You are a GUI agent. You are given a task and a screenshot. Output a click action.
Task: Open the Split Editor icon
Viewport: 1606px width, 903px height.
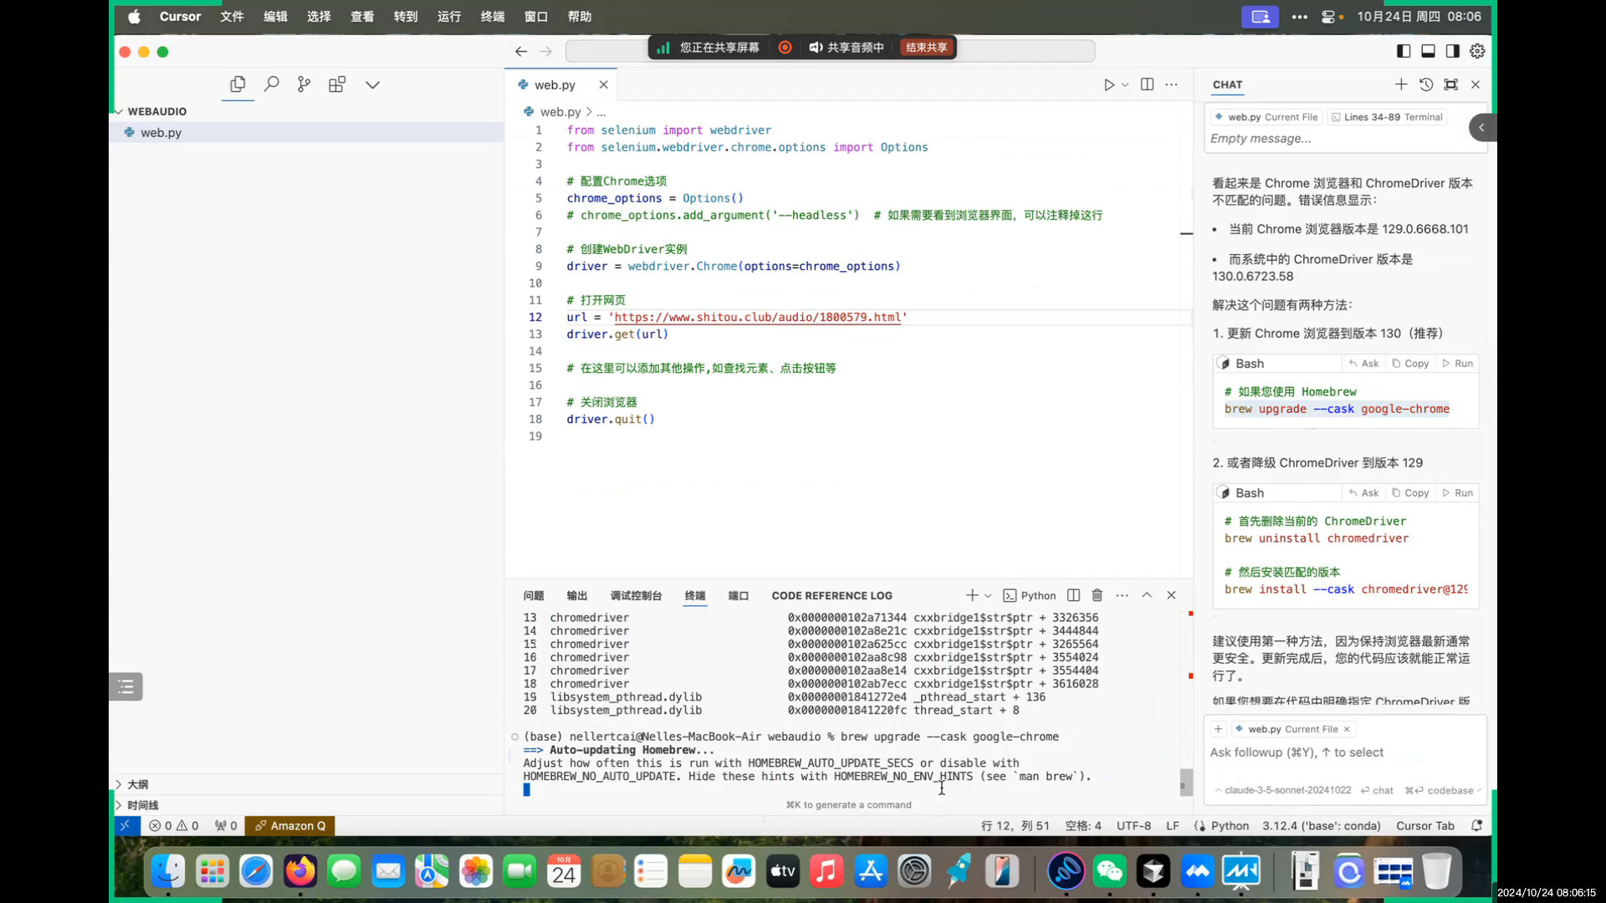point(1147,84)
